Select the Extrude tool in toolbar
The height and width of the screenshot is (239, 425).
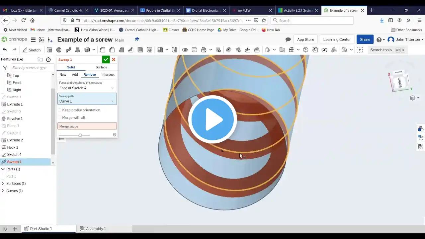coord(49,50)
